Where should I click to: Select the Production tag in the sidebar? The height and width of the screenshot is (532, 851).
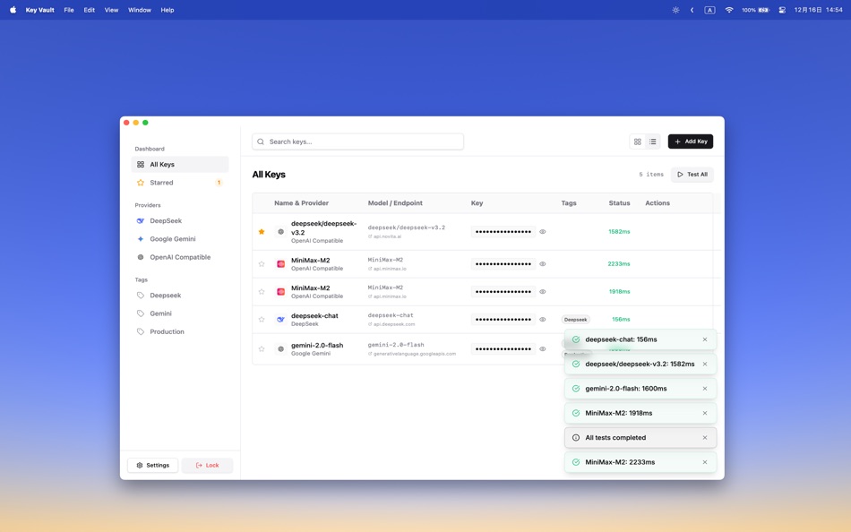click(180, 331)
